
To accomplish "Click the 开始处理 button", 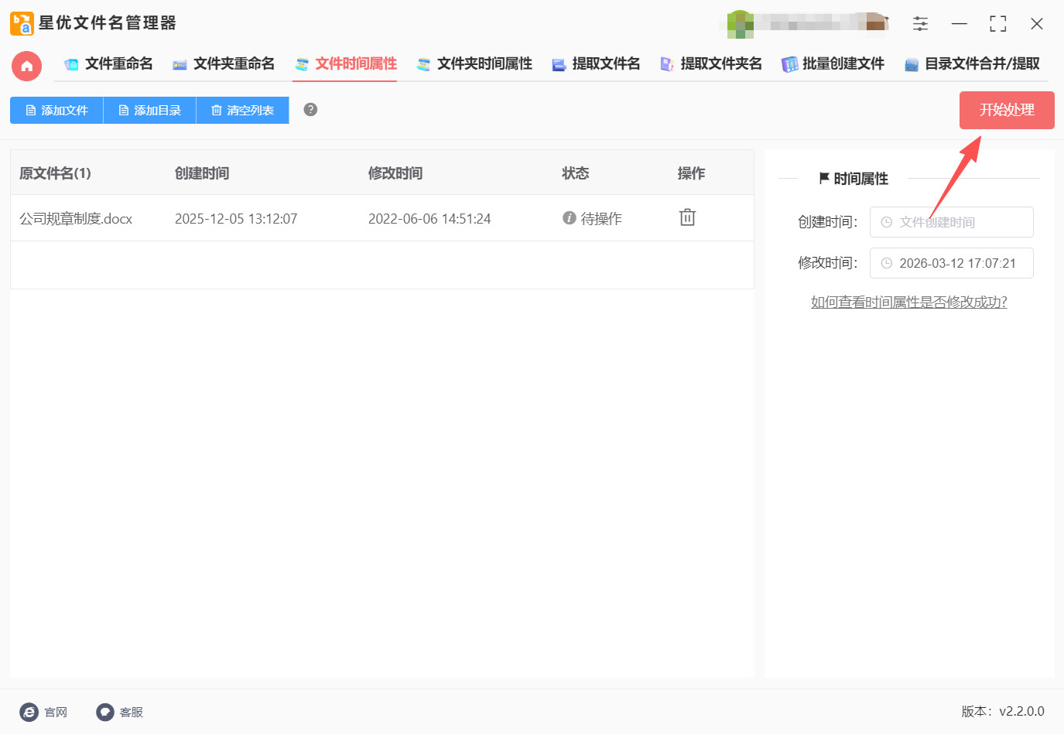I will (x=1006, y=110).
